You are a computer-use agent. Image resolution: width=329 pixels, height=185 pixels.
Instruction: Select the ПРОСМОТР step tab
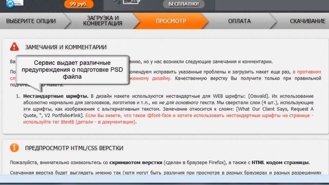(x=171, y=21)
